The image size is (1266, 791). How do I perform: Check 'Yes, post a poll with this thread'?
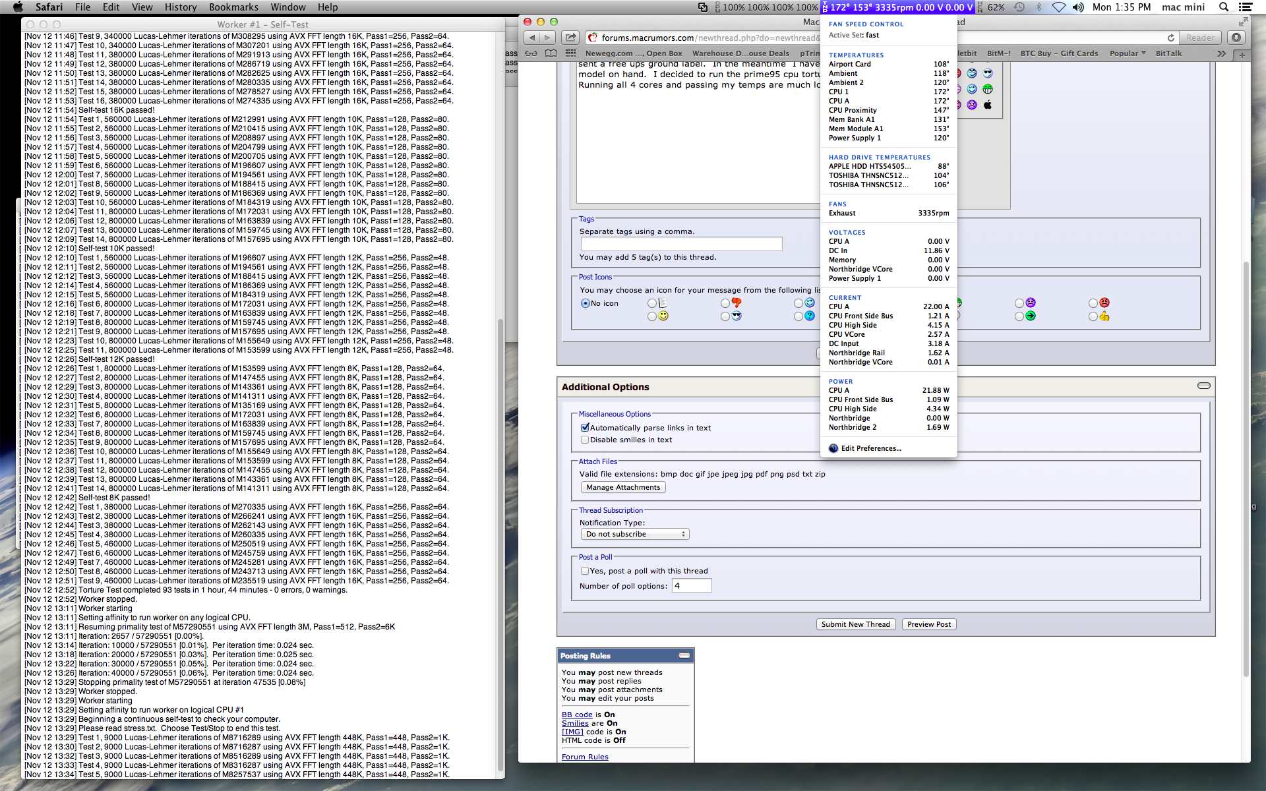pyautogui.click(x=585, y=571)
